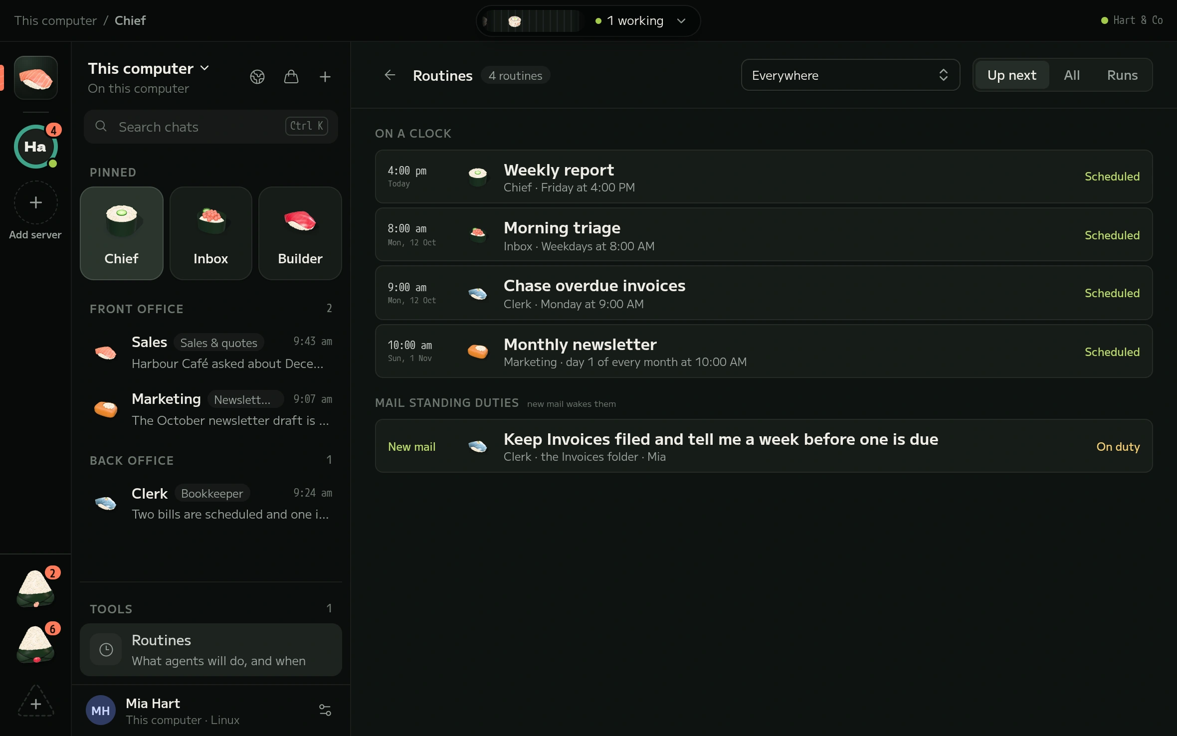Click the Monthly newsletter nigiri icon
Viewport: 1177px width, 736px height.
click(x=478, y=351)
